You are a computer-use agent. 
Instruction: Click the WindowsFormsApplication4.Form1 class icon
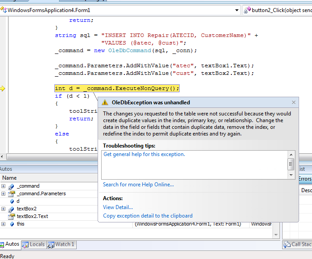pyautogui.click(x=4, y=10)
